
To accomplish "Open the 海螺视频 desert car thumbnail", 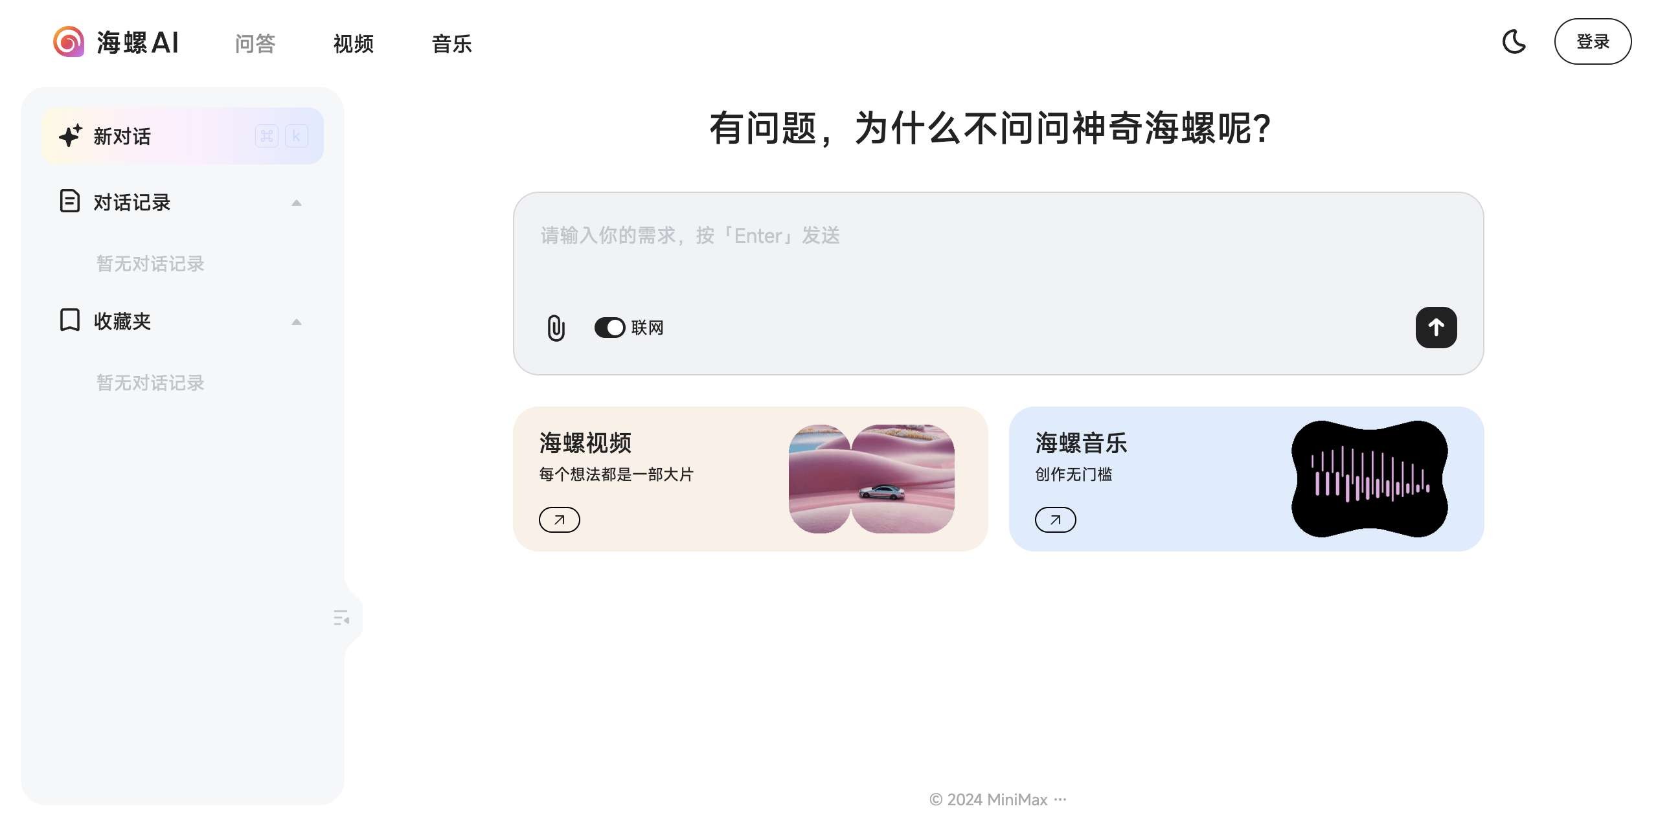I will [871, 479].
